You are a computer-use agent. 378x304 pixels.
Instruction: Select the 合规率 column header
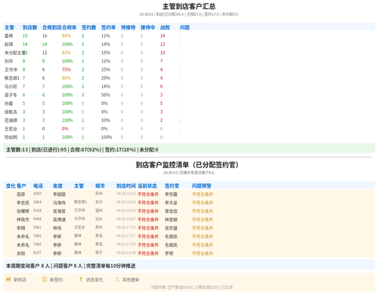[x=70, y=27]
